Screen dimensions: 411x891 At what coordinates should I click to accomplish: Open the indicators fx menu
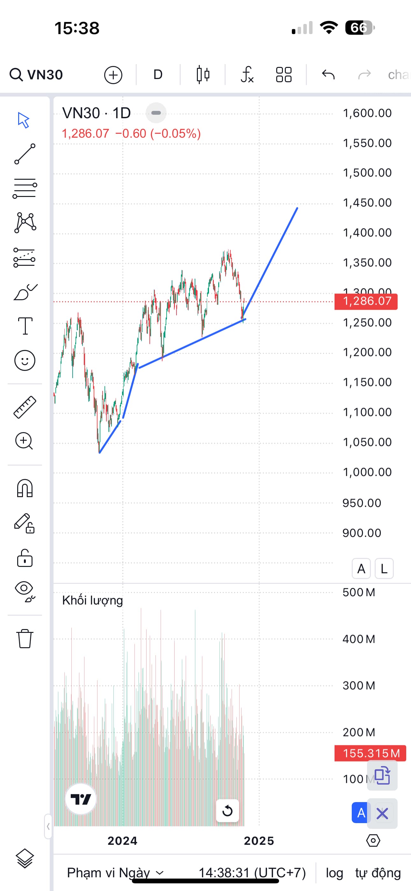pos(247,75)
